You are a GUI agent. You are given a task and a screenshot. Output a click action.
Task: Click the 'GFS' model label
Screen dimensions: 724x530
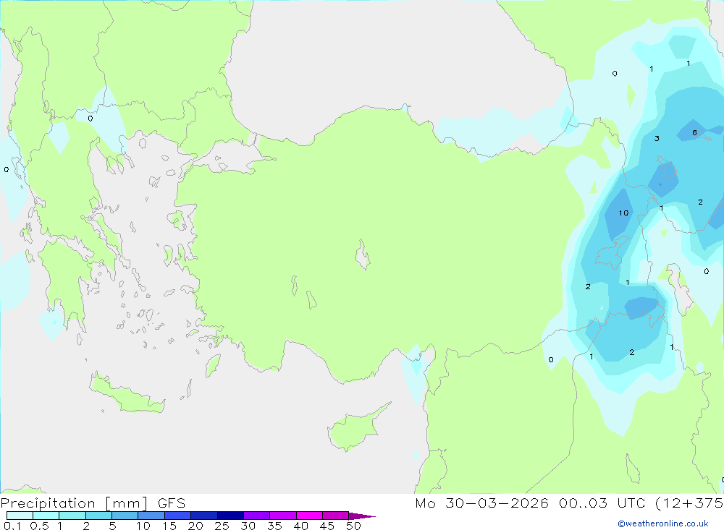click(x=172, y=503)
